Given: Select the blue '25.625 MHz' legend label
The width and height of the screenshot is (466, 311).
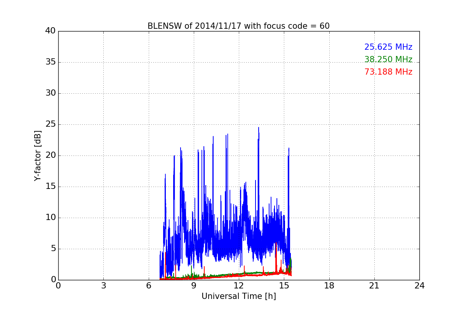Looking at the screenshot, I should click(388, 47).
